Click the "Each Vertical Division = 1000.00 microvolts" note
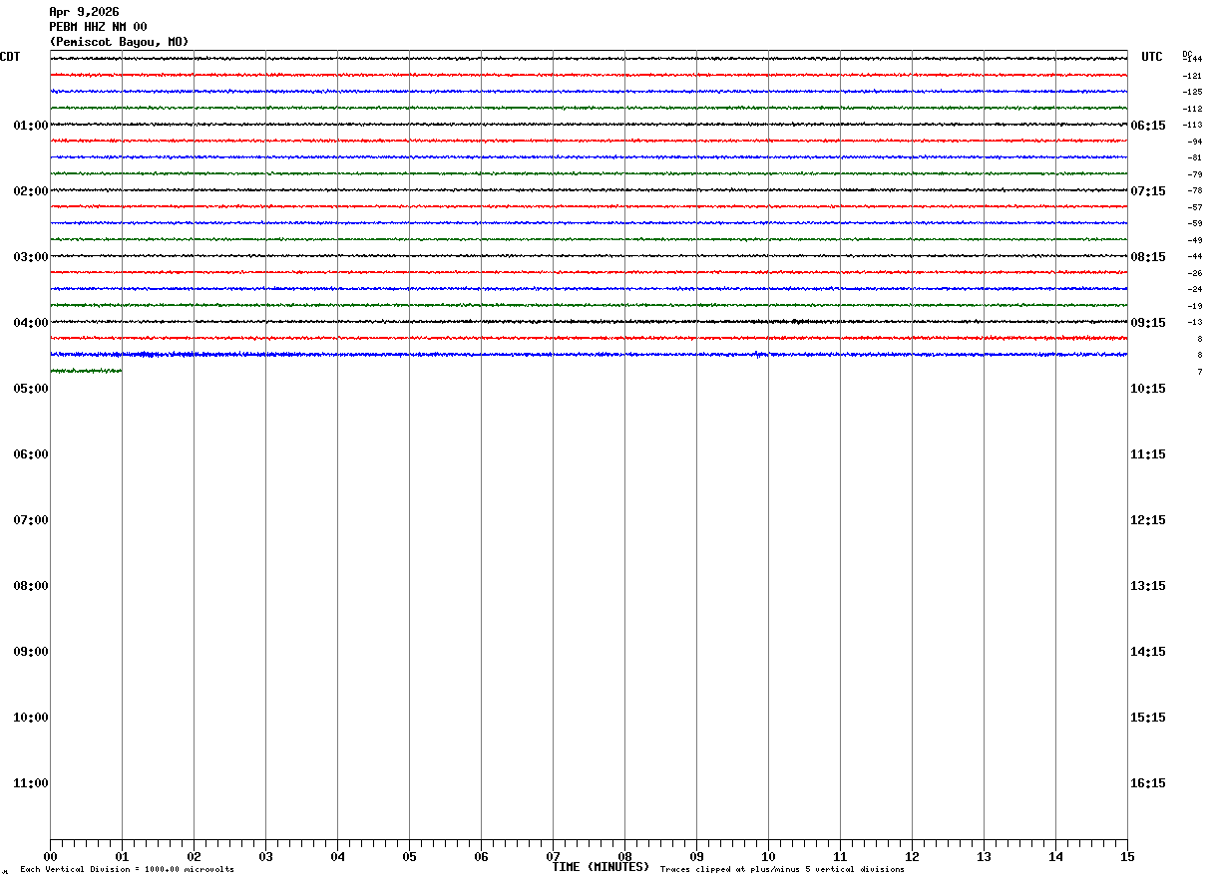Screen dimensions: 1207x883 [127, 870]
